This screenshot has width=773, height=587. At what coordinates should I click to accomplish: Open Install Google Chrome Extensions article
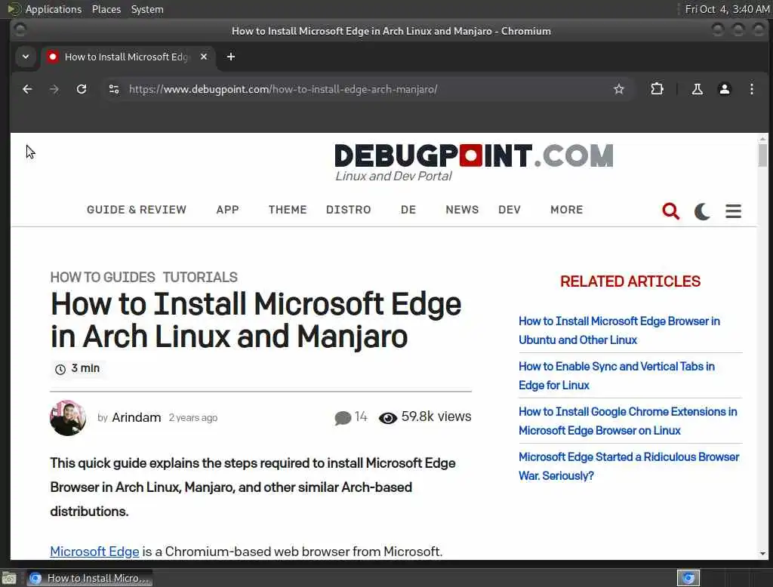tap(627, 421)
